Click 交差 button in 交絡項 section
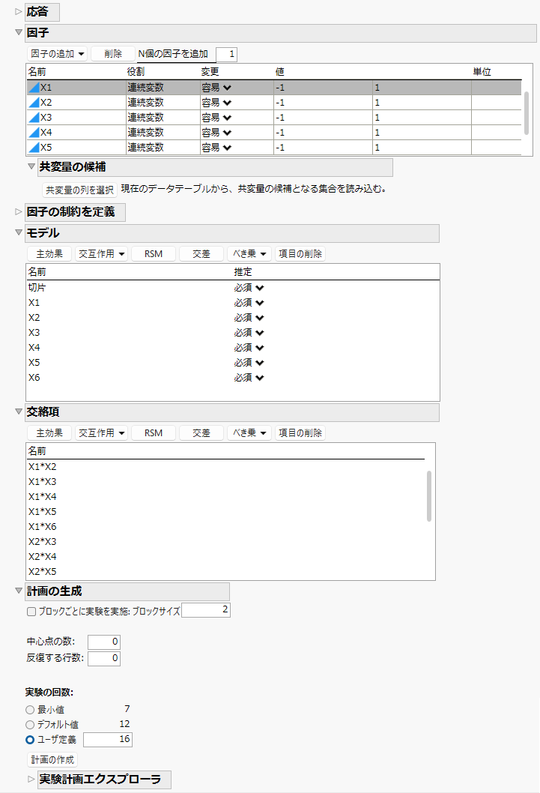Image resolution: width=540 pixels, height=793 pixels. point(201,433)
